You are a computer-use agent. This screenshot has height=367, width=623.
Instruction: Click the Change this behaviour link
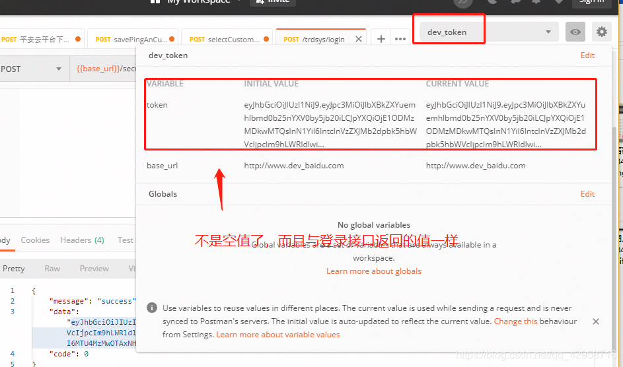[x=515, y=321]
